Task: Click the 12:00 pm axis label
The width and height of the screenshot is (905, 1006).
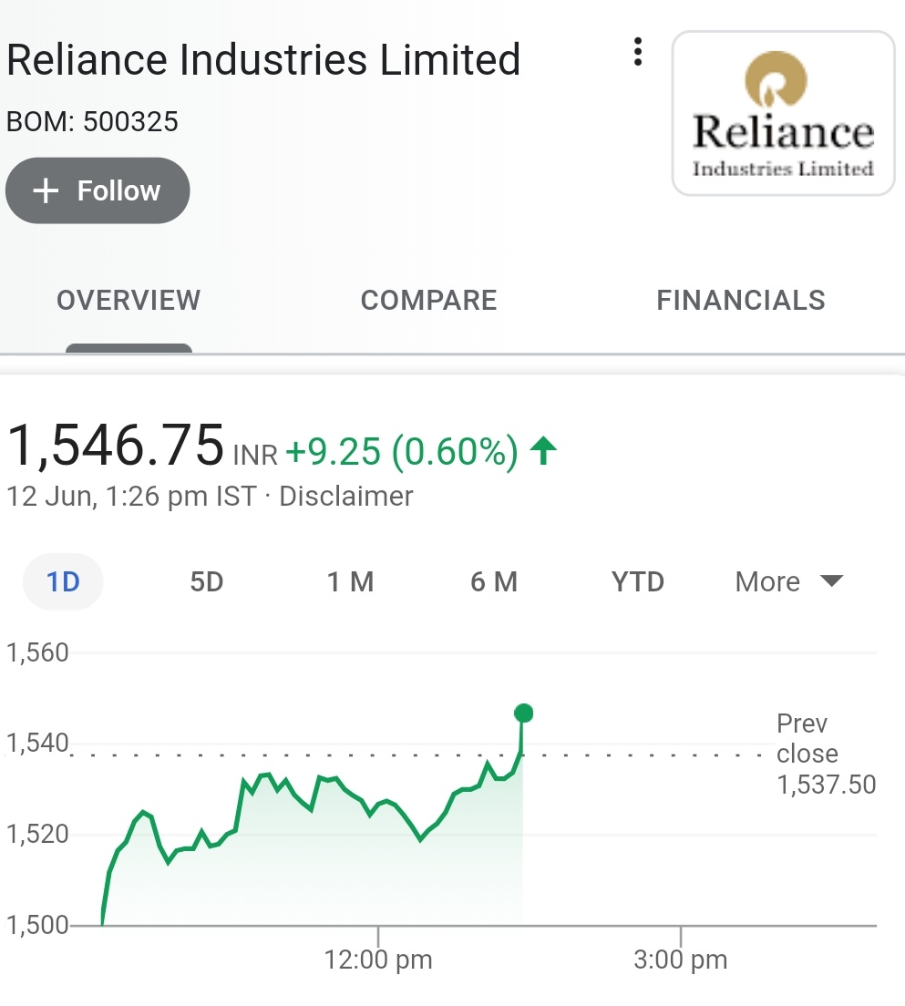Action: point(378,960)
